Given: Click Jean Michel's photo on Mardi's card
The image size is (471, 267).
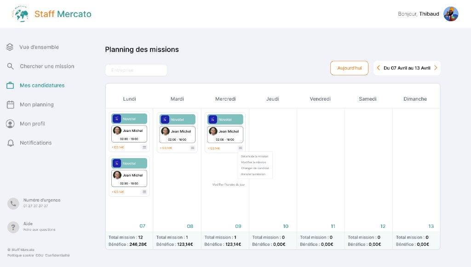Looking at the screenshot, I should pyautogui.click(x=165, y=131).
